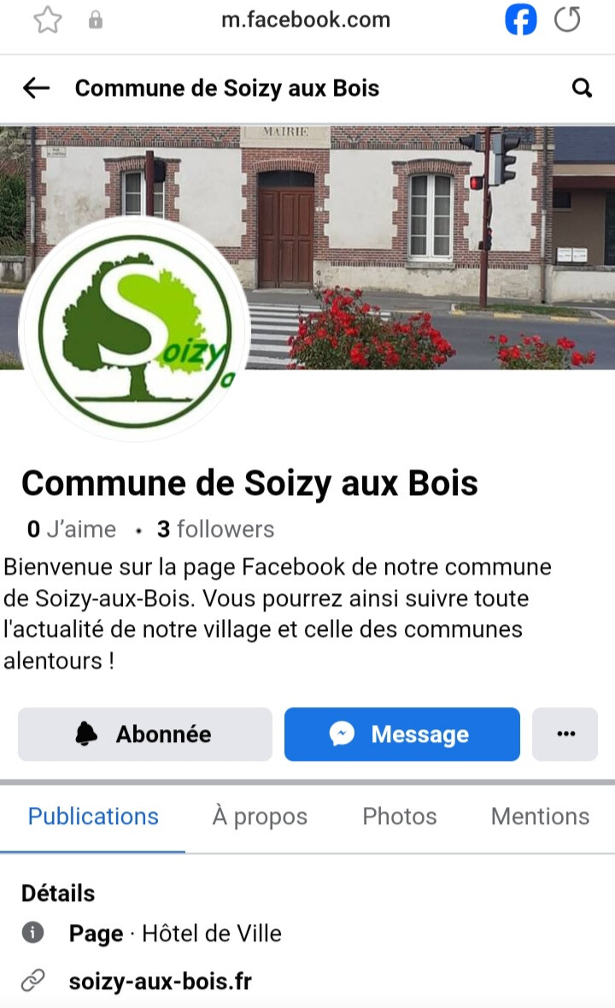Open search with the magnifier icon
This screenshot has height=1008, width=615.
coord(582,88)
